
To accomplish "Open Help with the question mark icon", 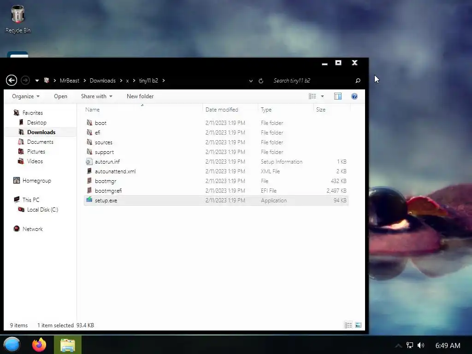I will tap(354, 96).
